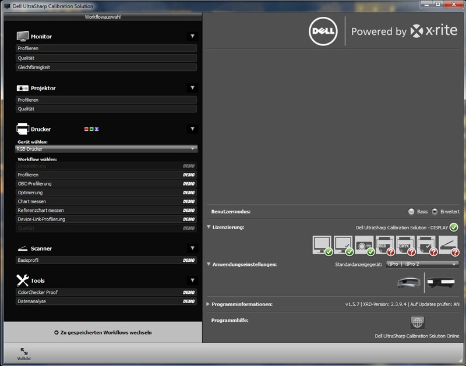This screenshot has width=466, height=366.
Task: Click the RGB color dots icon beside Drucker
Action: tap(91, 129)
